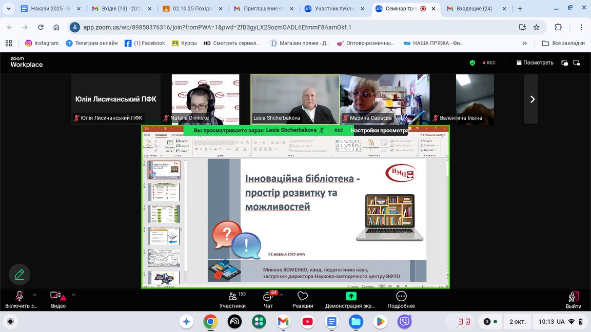Turn on camera with Видео button

57,299
